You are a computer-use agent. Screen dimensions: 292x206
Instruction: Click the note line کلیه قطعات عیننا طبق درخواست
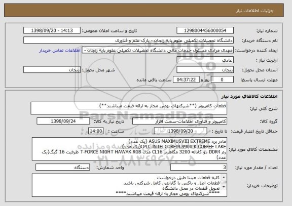(x=188, y=178)
